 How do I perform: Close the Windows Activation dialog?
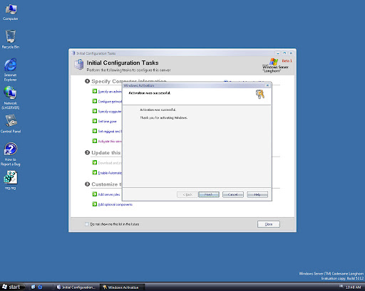267,85
